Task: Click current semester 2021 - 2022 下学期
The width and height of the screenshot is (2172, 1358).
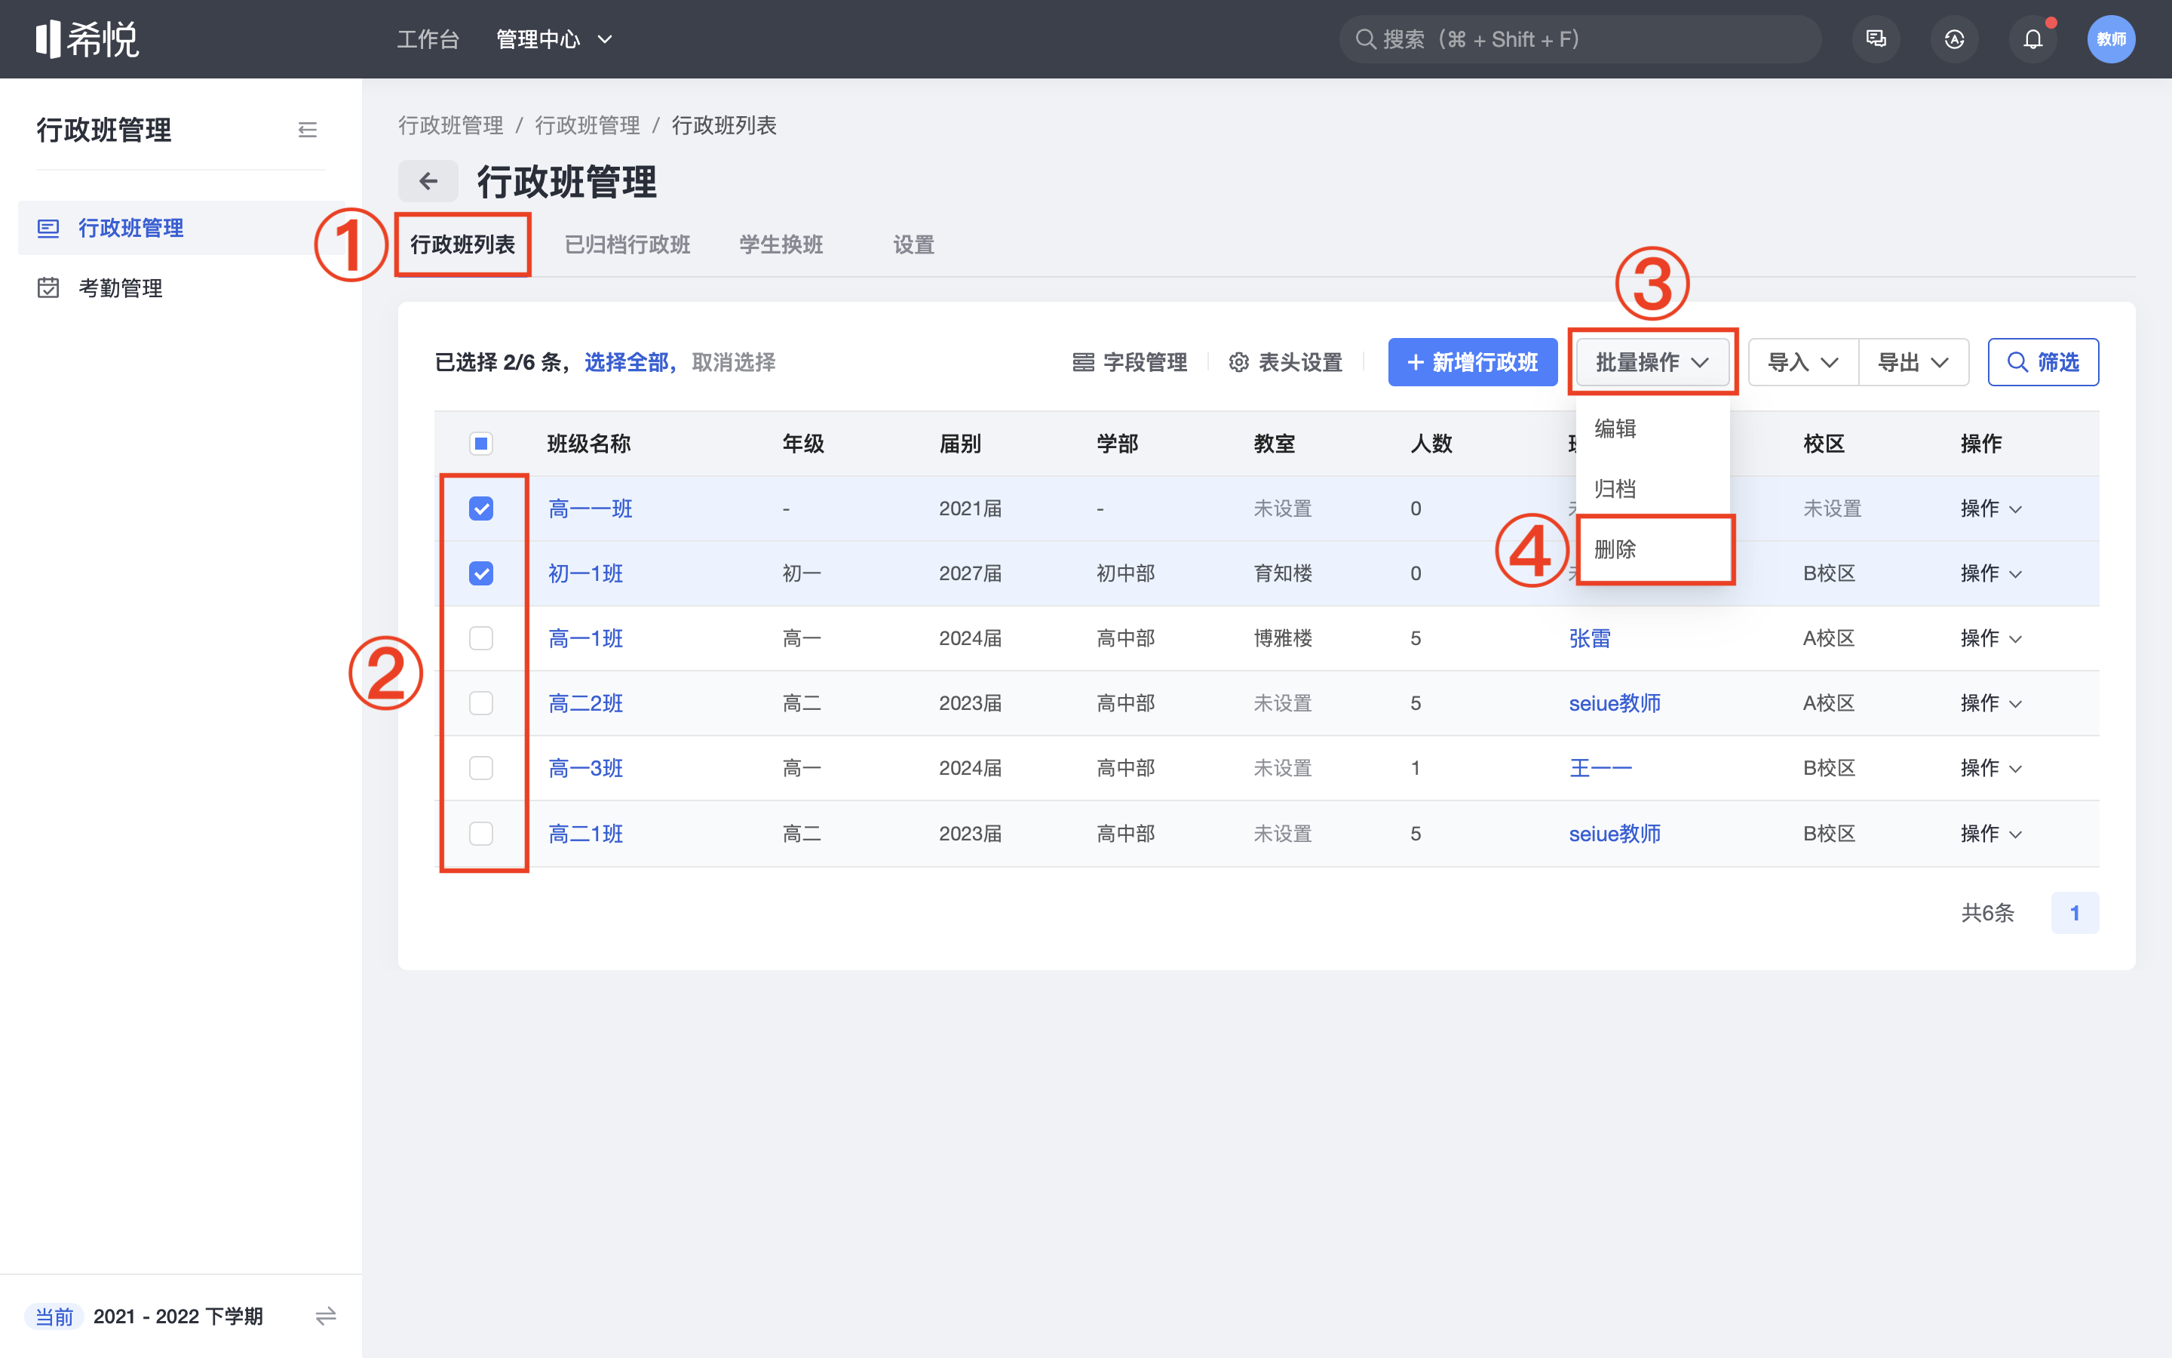Action: [178, 1316]
